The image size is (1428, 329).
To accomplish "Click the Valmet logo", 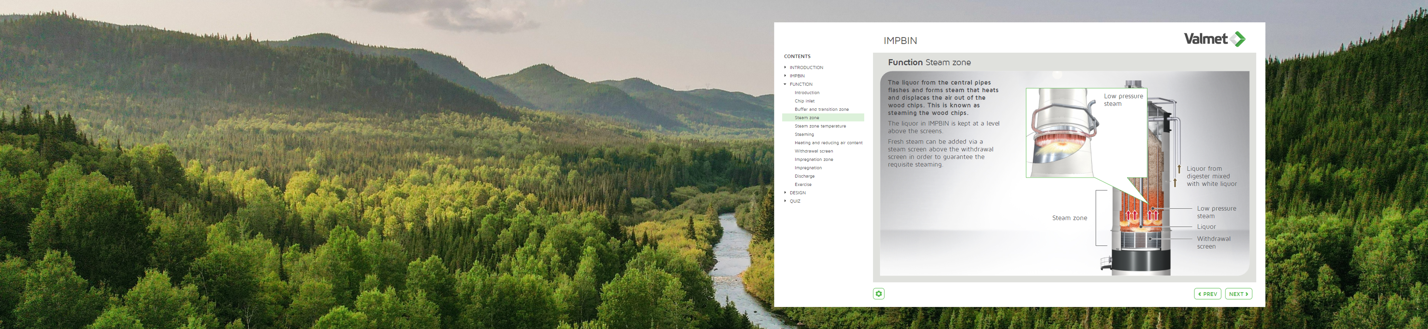I will pyautogui.click(x=1214, y=39).
